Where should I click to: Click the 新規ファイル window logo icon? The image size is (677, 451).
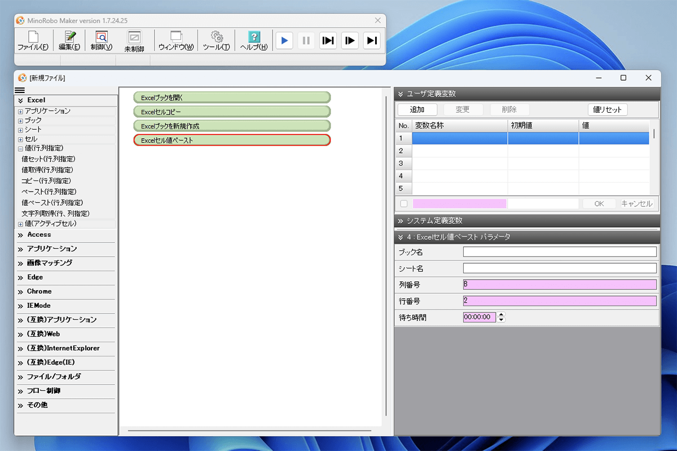coord(23,78)
